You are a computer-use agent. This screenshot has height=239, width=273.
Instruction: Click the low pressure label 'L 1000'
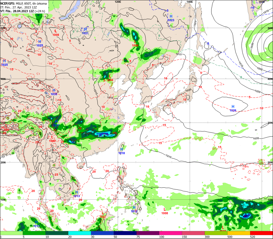pos(52,139)
